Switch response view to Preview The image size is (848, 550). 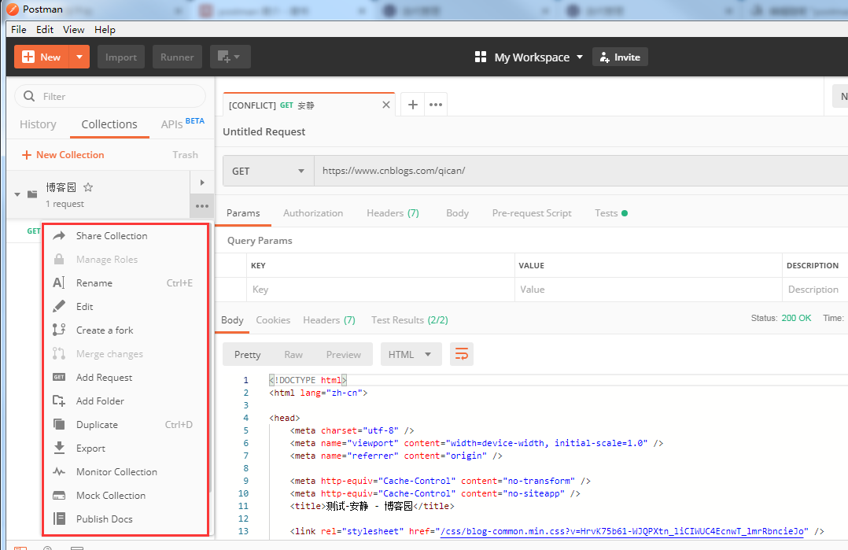tap(344, 355)
